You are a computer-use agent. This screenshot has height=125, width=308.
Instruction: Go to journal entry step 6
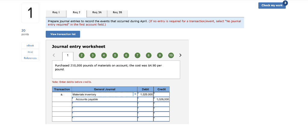pos(126,55)
